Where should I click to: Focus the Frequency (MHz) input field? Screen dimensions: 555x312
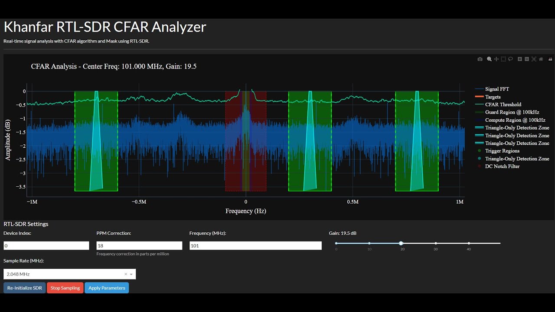click(255, 246)
